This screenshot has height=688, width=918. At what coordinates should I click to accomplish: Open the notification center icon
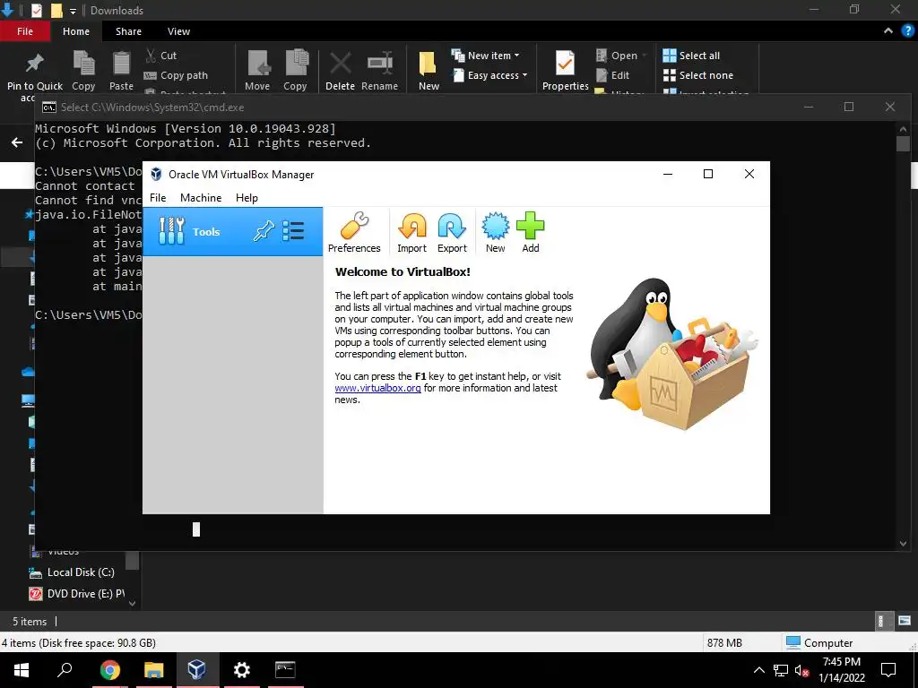(888, 670)
